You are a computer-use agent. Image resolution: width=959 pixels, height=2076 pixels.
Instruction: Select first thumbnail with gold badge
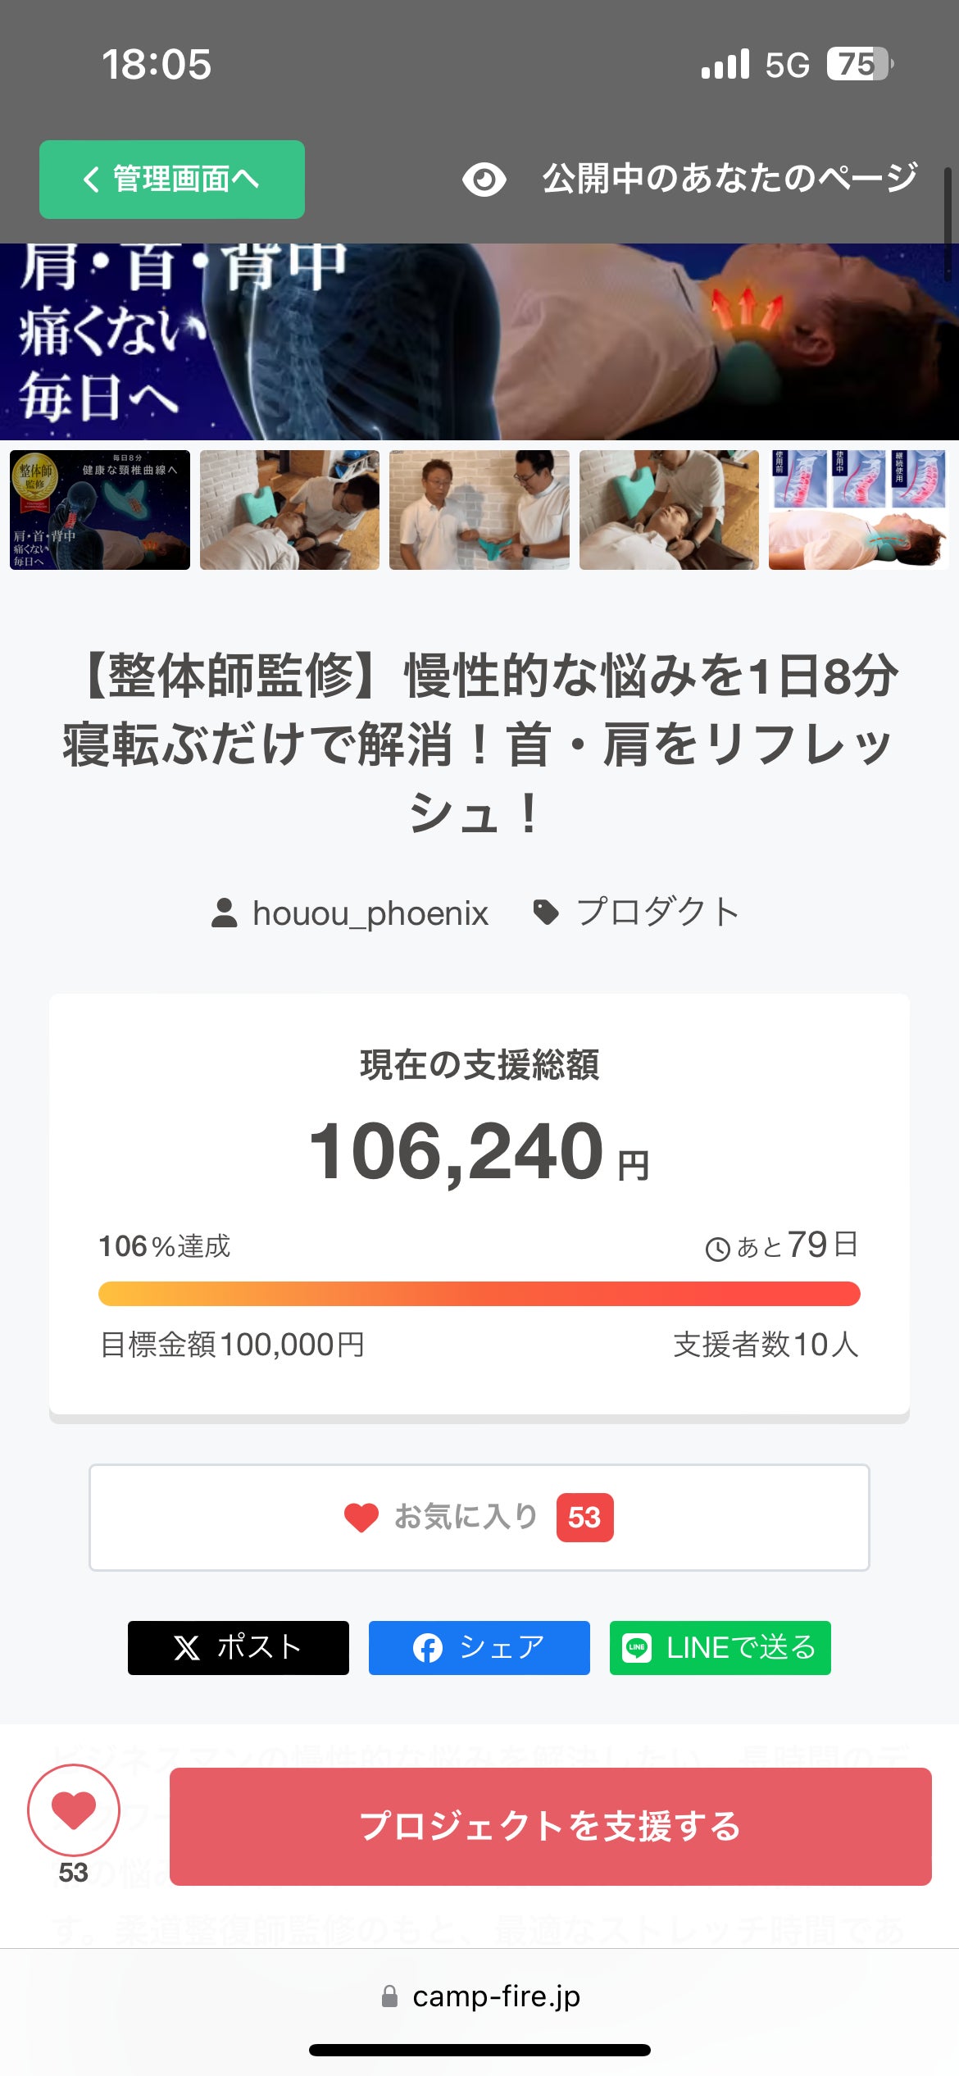point(100,510)
